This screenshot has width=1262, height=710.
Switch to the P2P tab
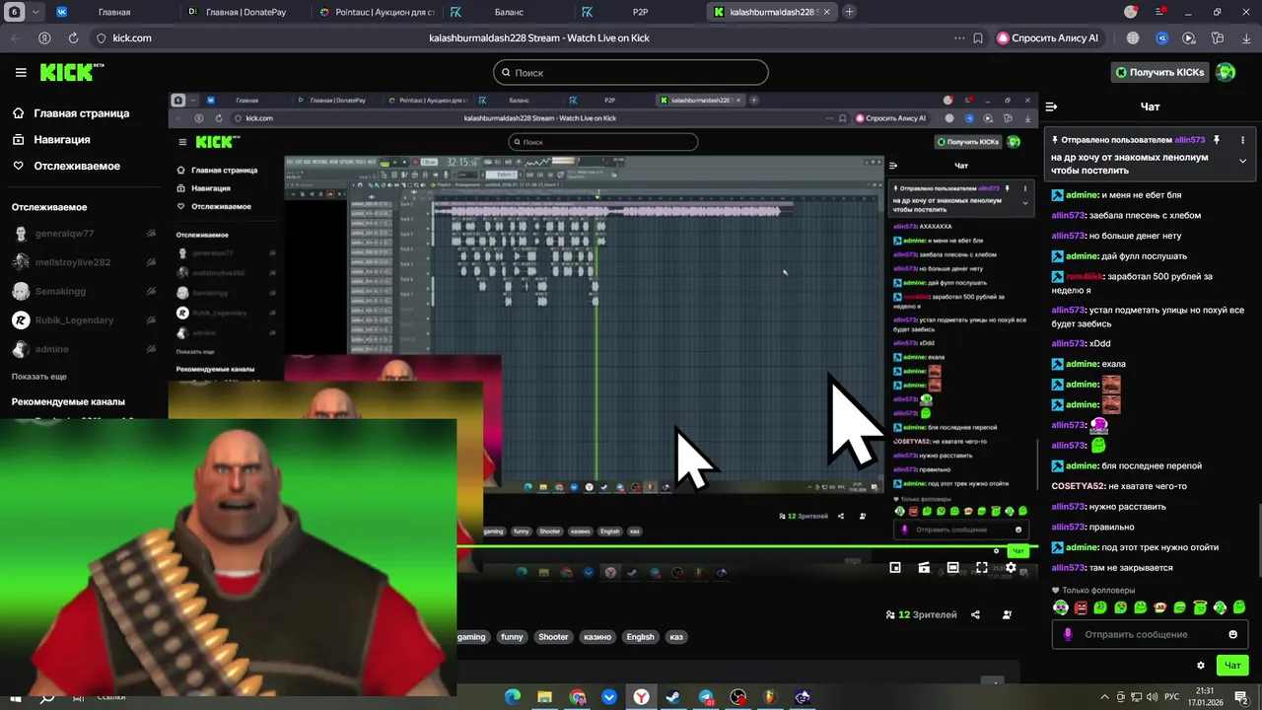(x=640, y=12)
